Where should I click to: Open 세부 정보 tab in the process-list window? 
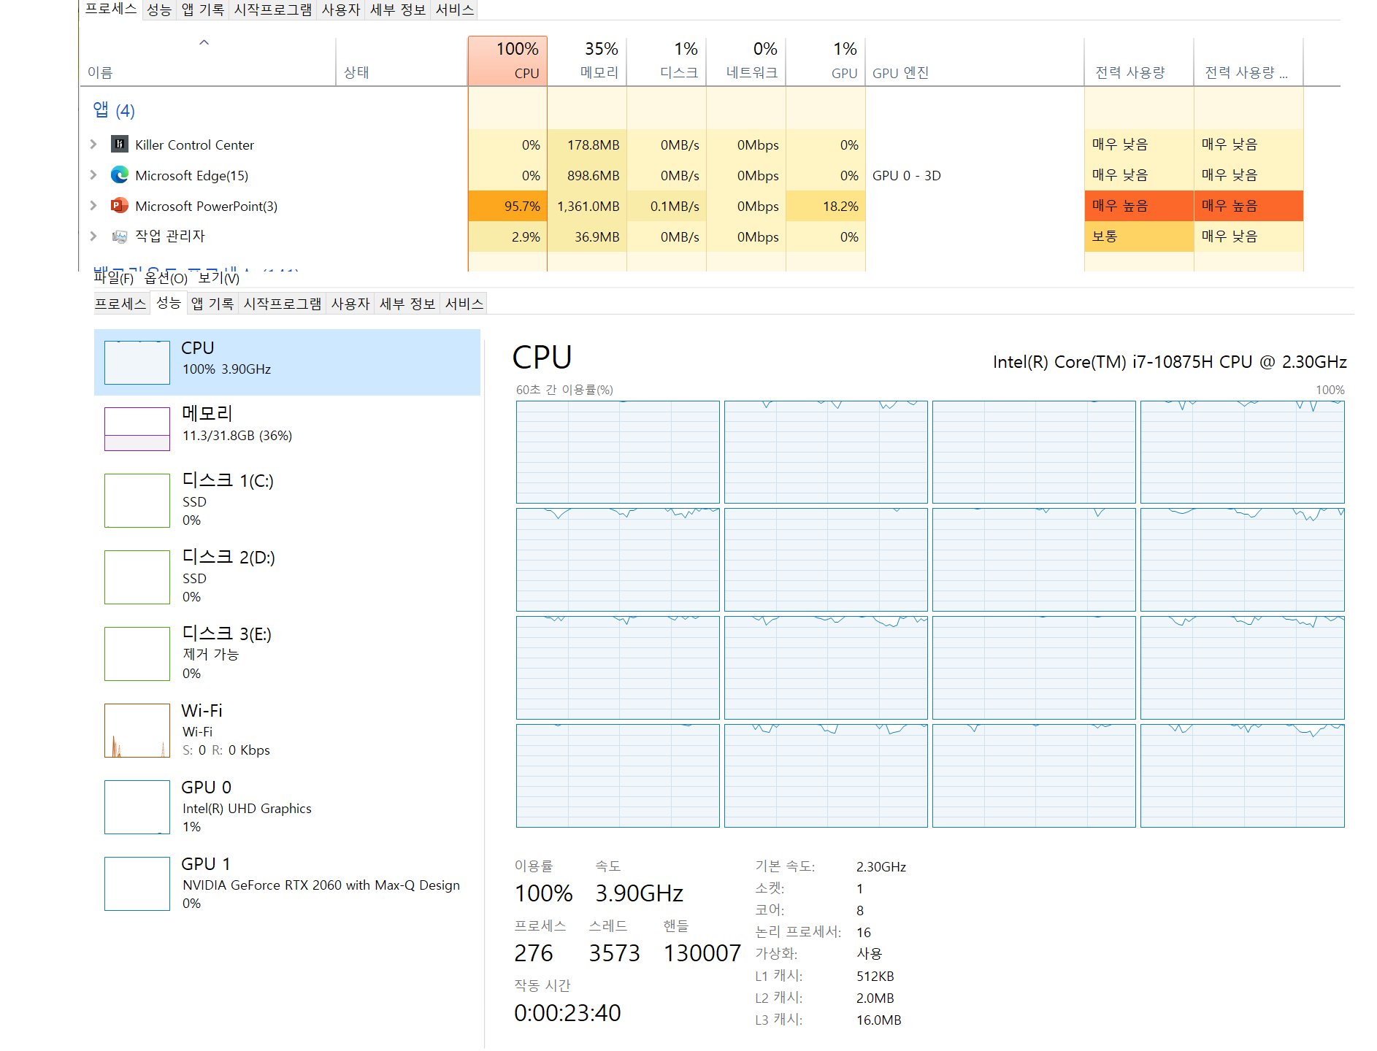click(398, 9)
